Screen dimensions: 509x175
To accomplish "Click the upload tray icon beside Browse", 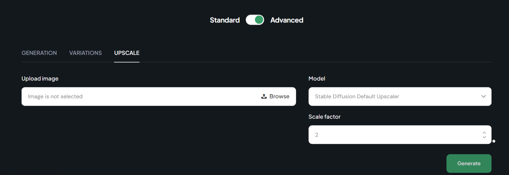I will pos(264,96).
